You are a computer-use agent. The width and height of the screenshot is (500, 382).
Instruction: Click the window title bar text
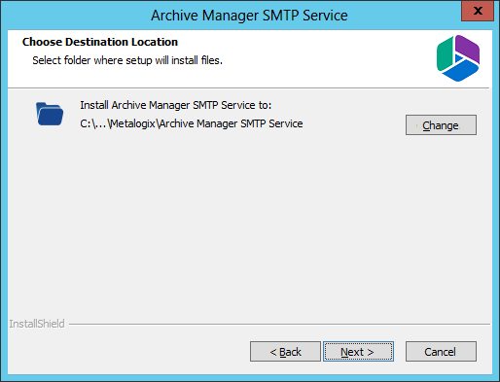(249, 16)
